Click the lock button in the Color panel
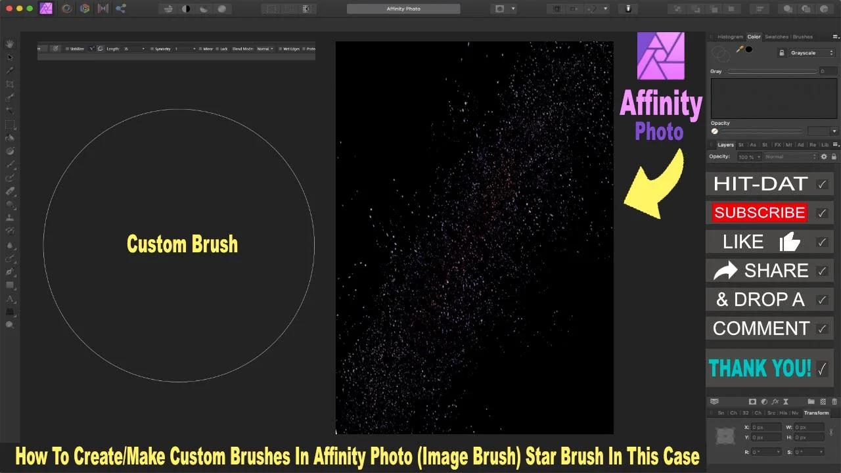Image resolution: width=841 pixels, height=473 pixels. [x=782, y=53]
